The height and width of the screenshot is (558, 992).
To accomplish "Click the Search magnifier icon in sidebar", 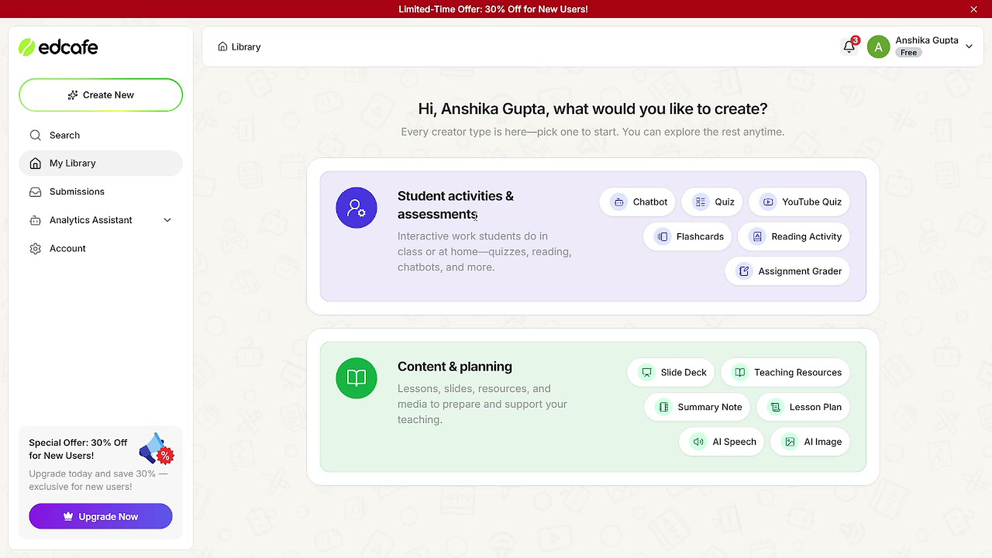I will click(x=35, y=135).
